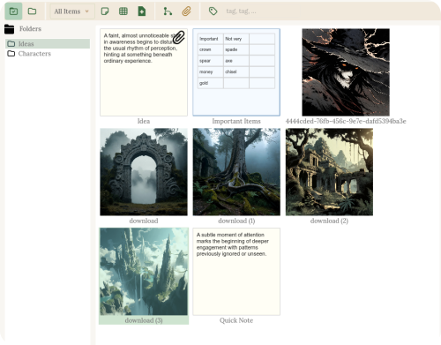Click the 'download' caption under arch
Screen dimensions: 441x345
[144, 221]
